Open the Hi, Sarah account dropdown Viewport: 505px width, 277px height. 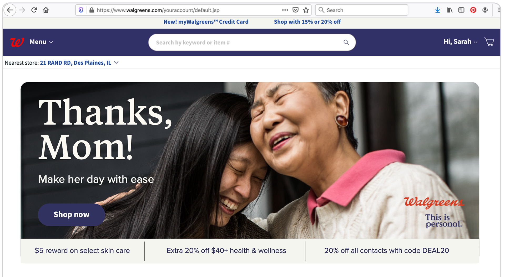pos(460,41)
